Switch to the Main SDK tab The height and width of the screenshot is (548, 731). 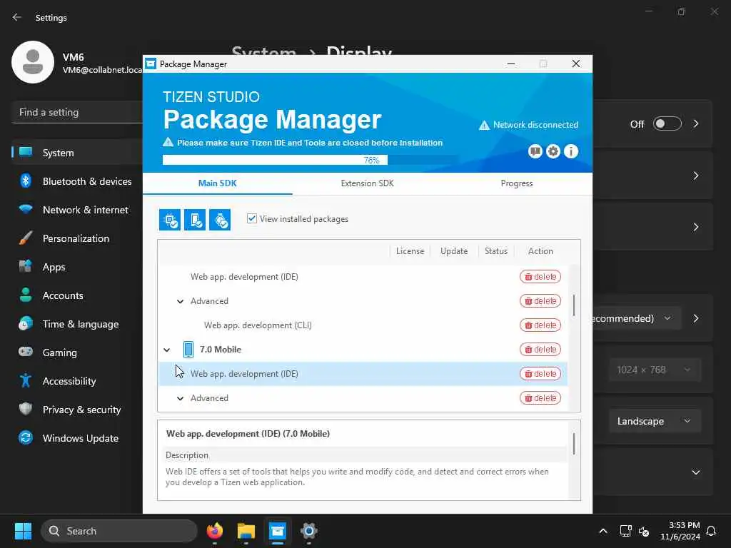[x=217, y=183]
